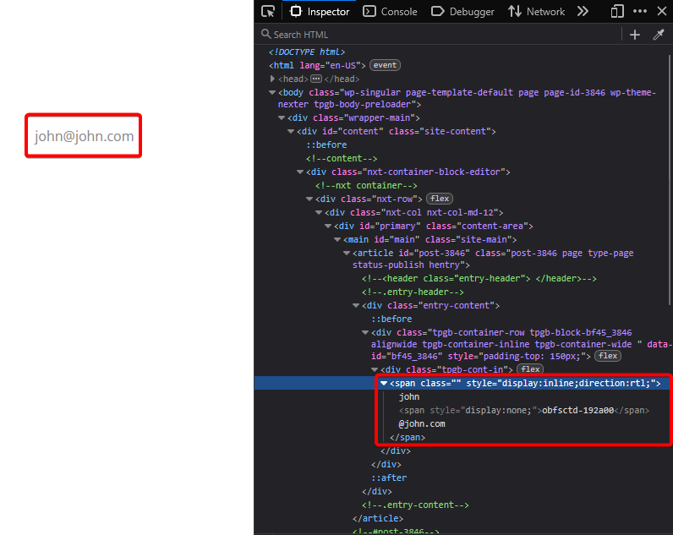The image size is (673, 535).
Task: Switch to the Network tab
Action: pyautogui.click(x=536, y=11)
